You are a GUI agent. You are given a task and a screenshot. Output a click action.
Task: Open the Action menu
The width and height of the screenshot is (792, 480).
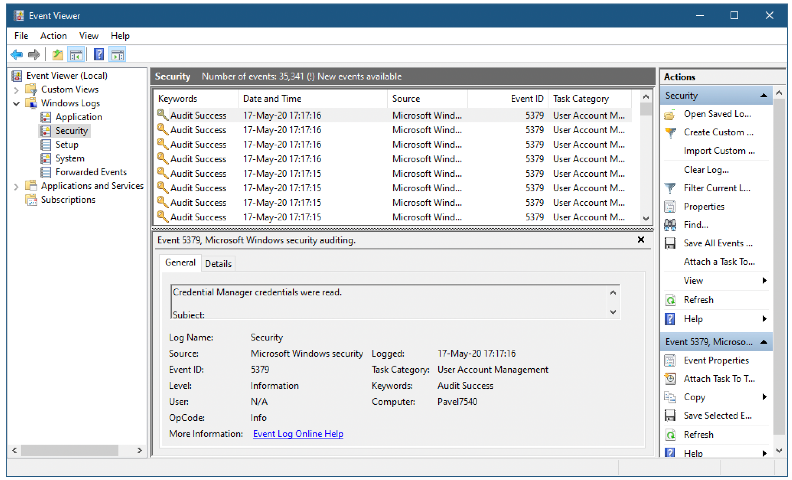(x=54, y=36)
